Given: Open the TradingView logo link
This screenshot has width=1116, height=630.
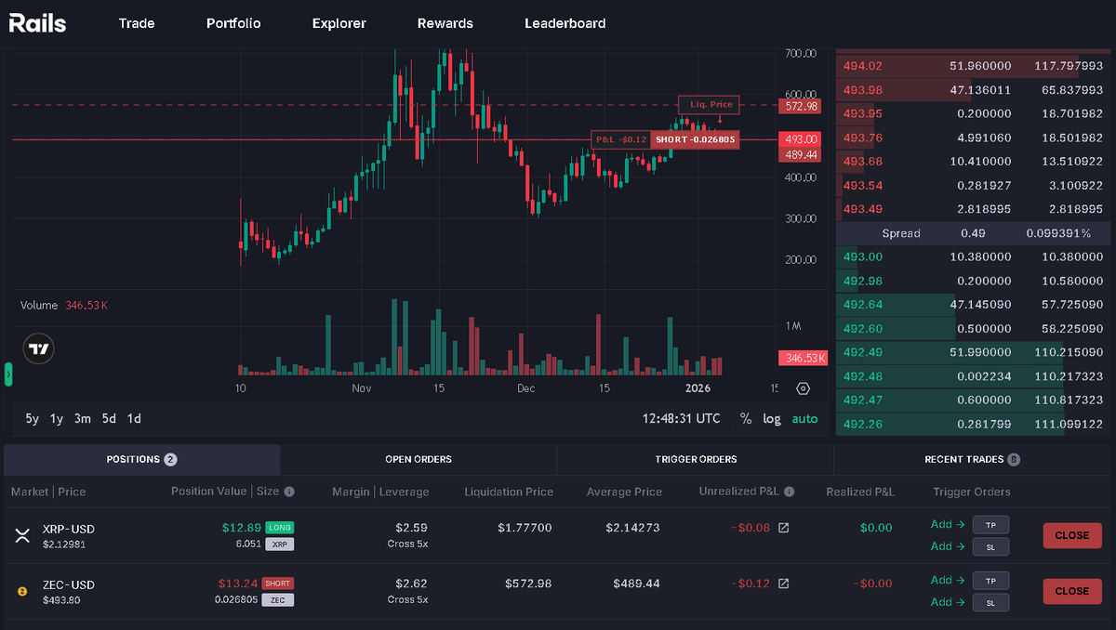Looking at the screenshot, I should tap(39, 349).
